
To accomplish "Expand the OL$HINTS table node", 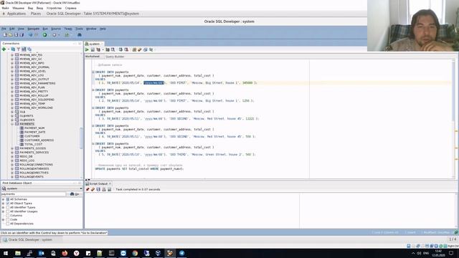I will tap(12, 116).
